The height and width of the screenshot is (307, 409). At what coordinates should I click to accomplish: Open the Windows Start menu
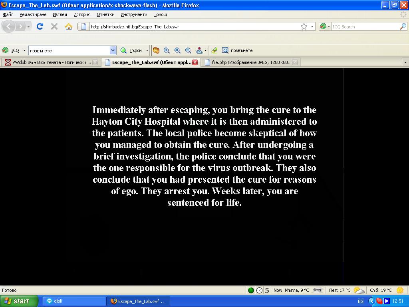point(19,301)
